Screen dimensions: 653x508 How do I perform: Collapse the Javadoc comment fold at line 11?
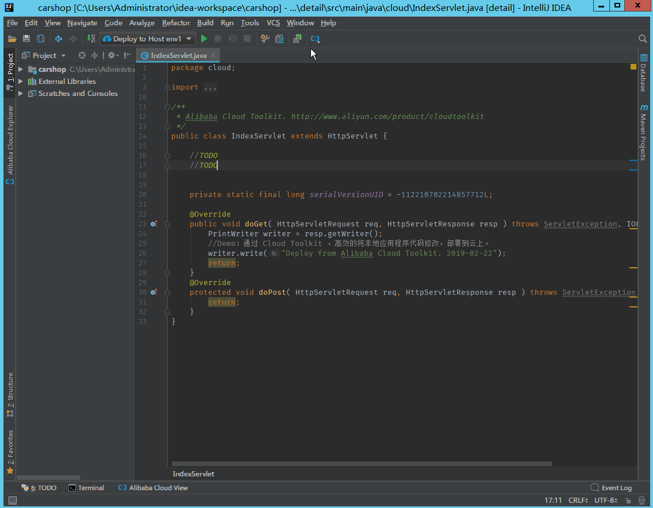click(167, 107)
